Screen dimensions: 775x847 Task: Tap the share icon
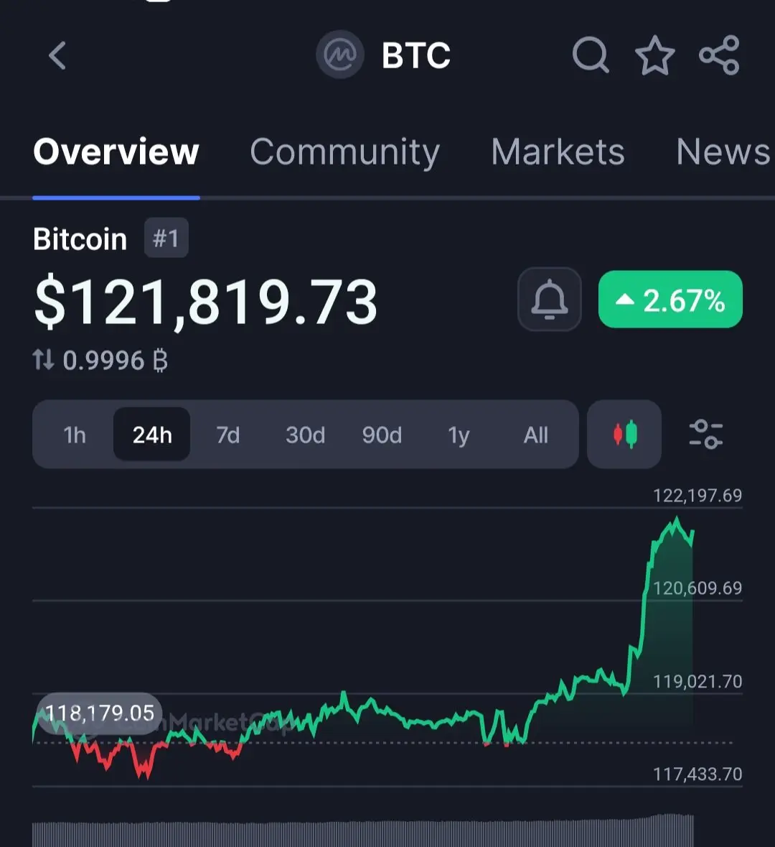point(720,55)
